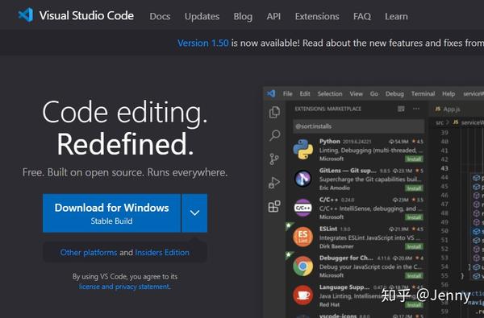
Task: Click the ESLint extension icon
Action: coord(302,237)
